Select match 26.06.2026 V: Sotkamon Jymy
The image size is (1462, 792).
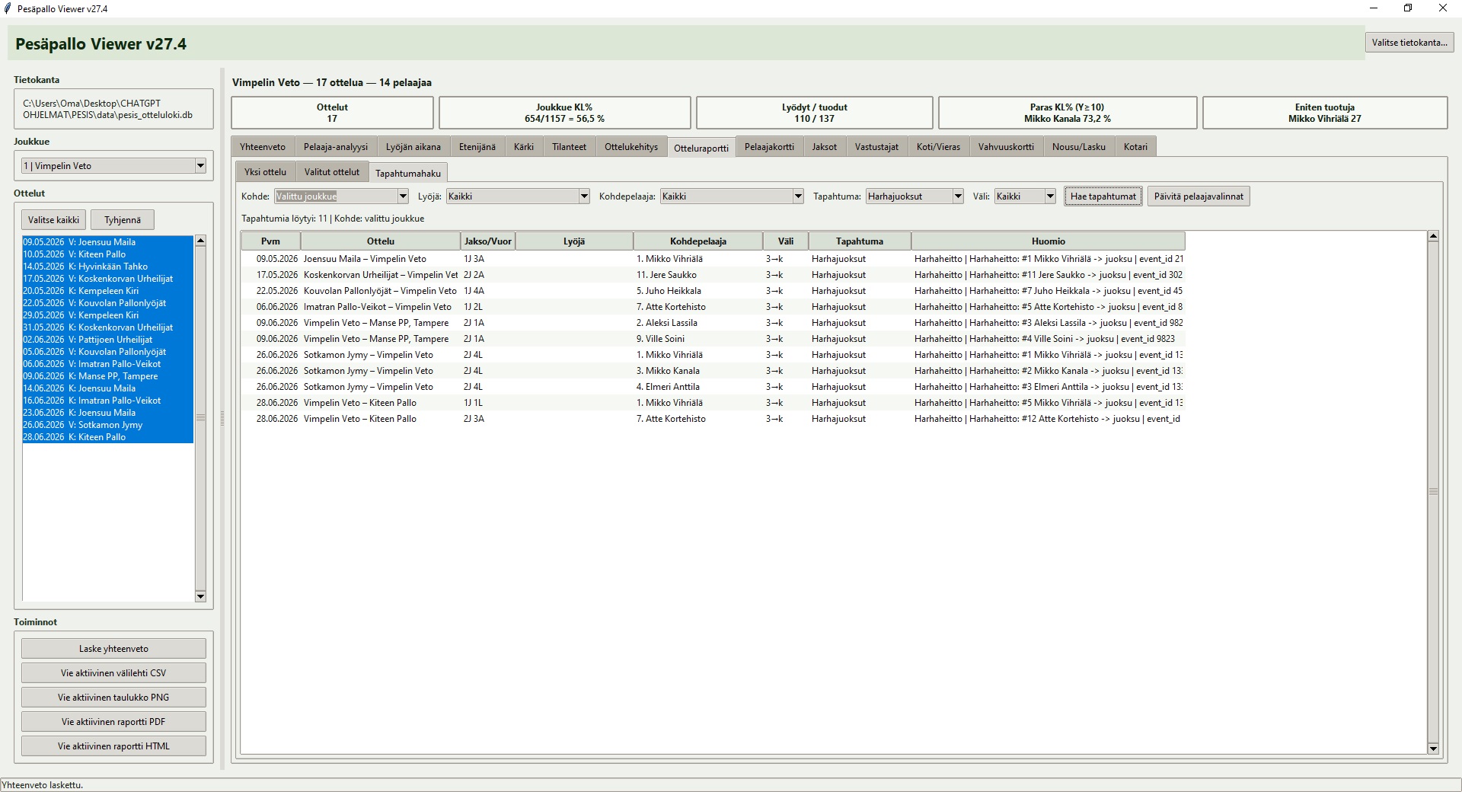tap(108, 425)
